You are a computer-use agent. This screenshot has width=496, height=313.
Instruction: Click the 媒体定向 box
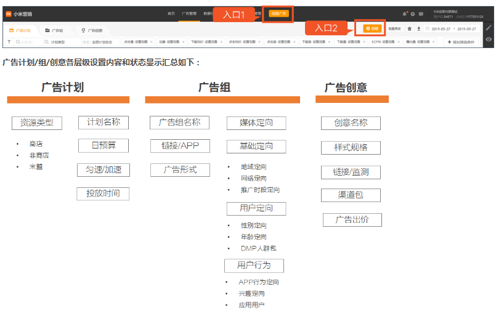click(256, 123)
